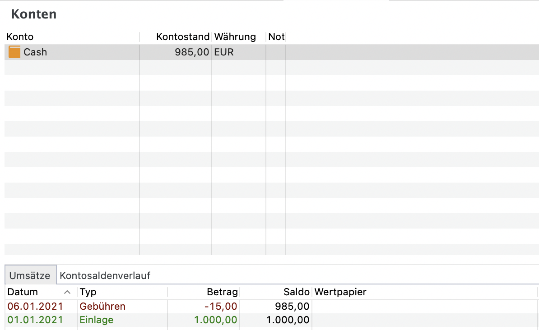Switch to the Umsätze tab
Screen dimensions: 539x330
click(30, 275)
